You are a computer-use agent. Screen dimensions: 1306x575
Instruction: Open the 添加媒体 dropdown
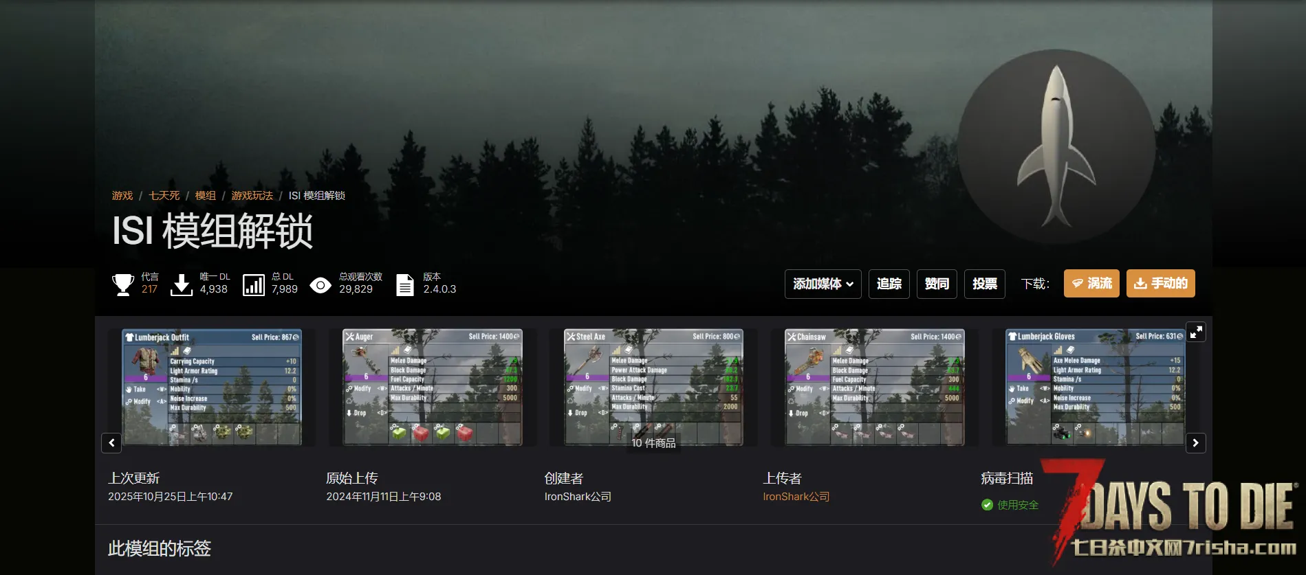coord(823,284)
